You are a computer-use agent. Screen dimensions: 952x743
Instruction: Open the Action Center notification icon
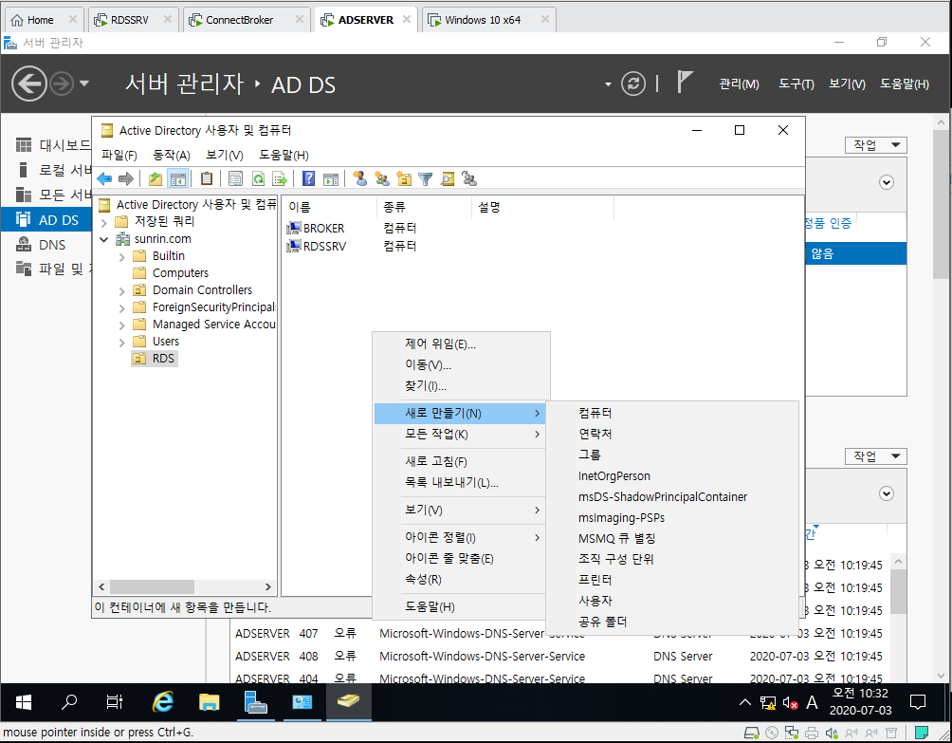[918, 702]
